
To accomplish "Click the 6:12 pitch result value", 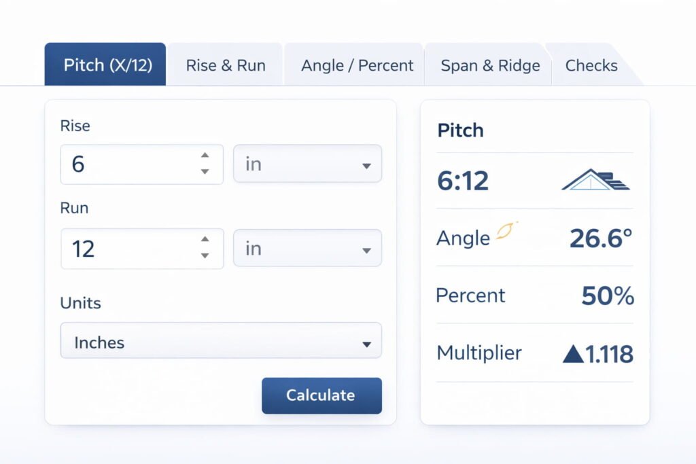I will (463, 180).
